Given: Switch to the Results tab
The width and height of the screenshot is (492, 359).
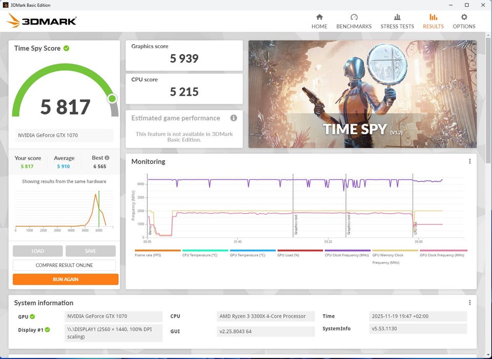Looking at the screenshot, I should (x=433, y=21).
